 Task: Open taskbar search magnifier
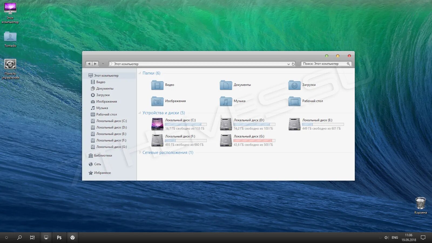19,238
